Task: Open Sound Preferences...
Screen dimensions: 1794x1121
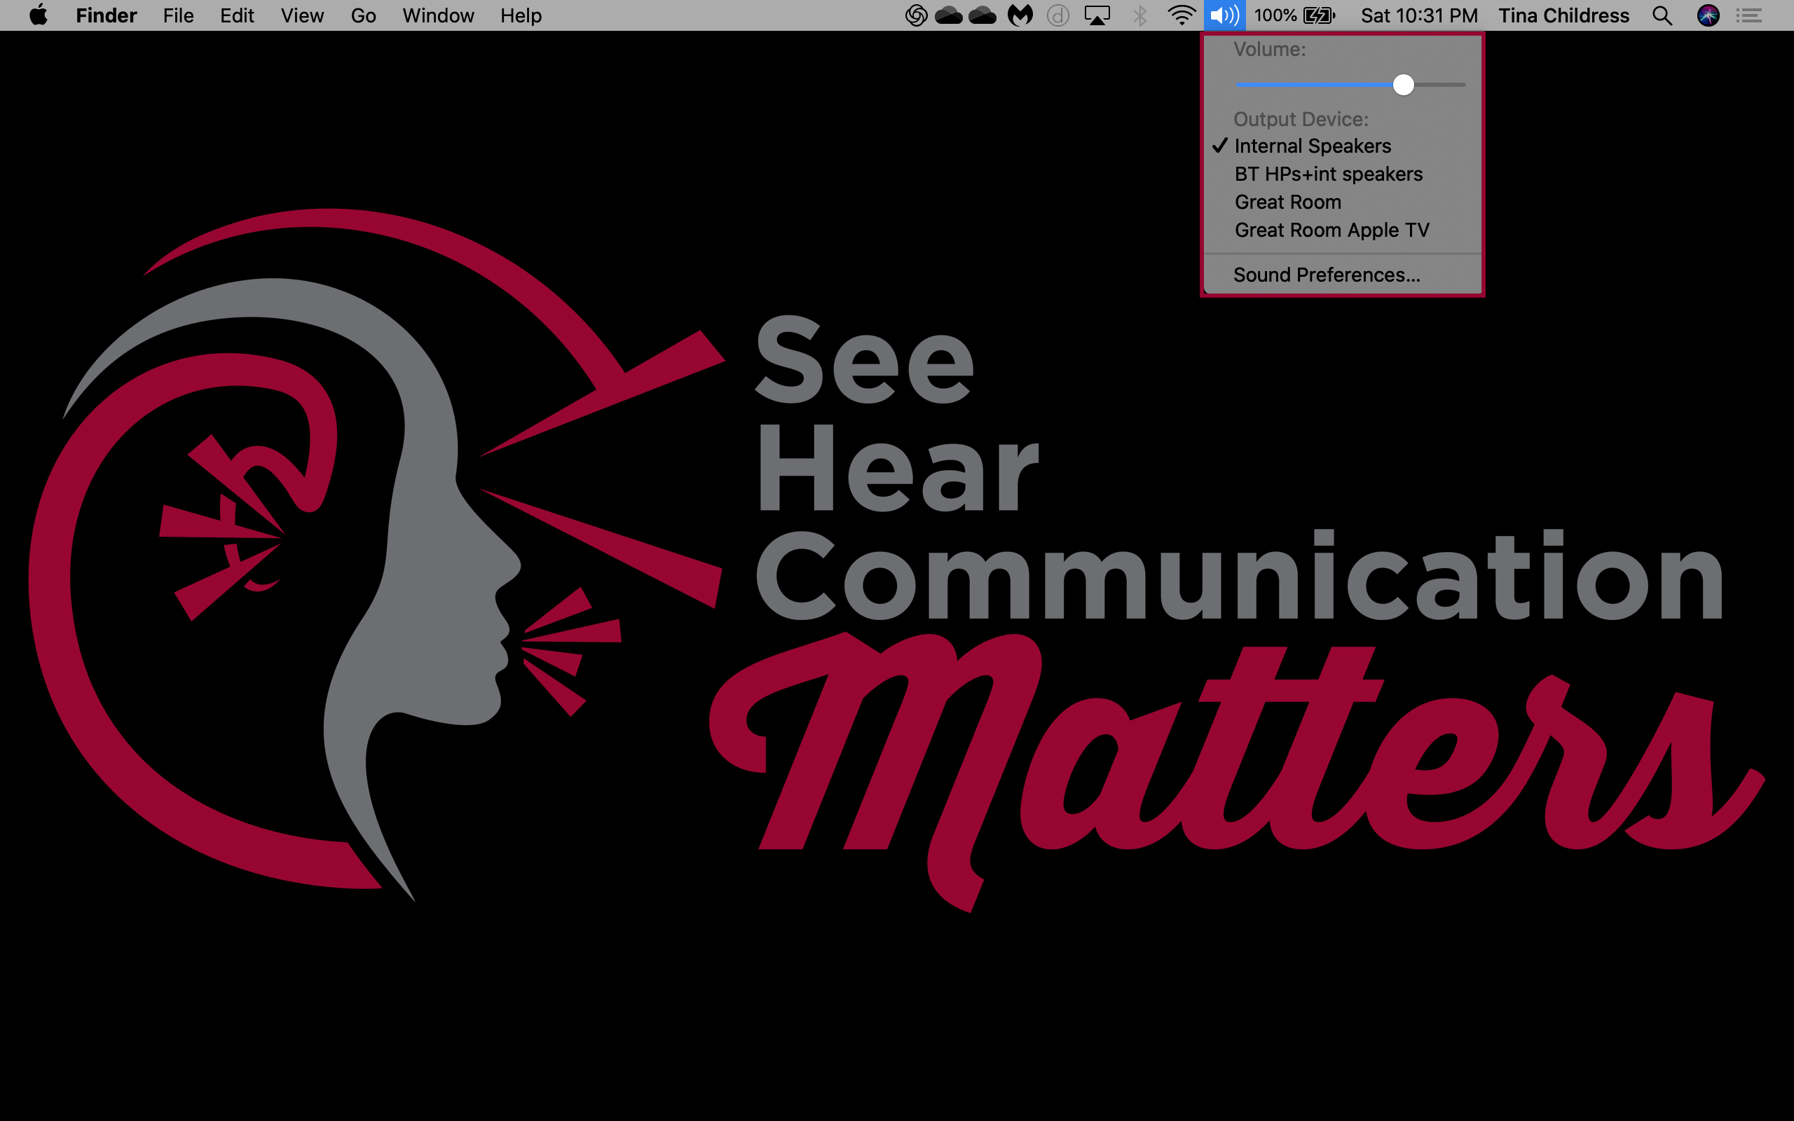Action: pos(1326,275)
